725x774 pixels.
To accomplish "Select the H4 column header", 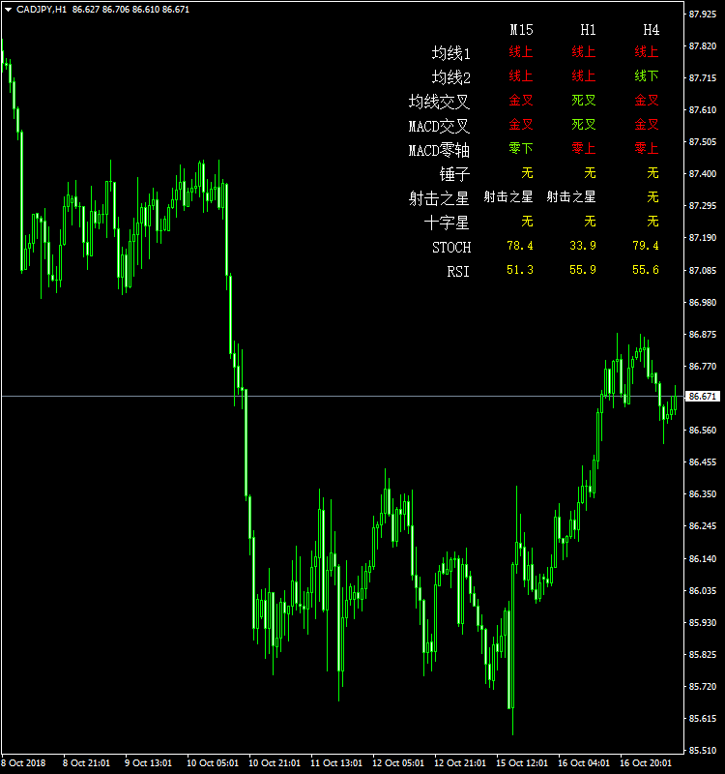I will click(x=651, y=30).
